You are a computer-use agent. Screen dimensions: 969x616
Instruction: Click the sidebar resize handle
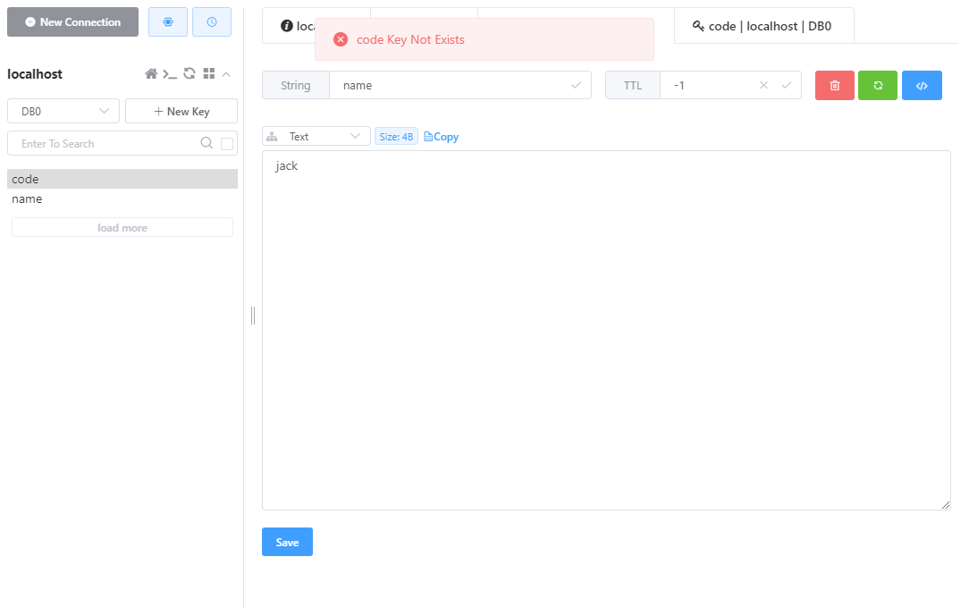pyautogui.click(x=253, y=315)
